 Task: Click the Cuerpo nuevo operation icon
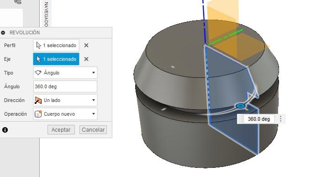coord(38,114)
